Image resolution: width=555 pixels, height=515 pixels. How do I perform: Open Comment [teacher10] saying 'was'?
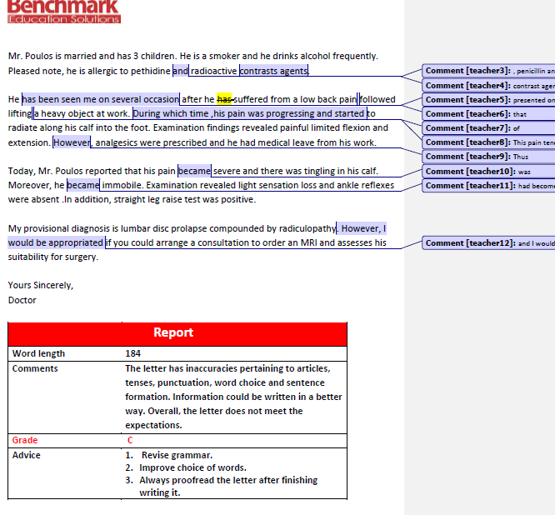488,172
